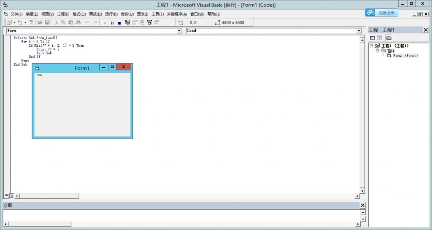Select Form1 (Form1) in project tree
The height and width of the screenshot is (230, 432).
point(404,56)
